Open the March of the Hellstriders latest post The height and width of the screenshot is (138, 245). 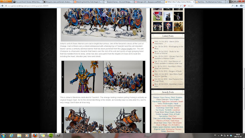tap(167, 43)
